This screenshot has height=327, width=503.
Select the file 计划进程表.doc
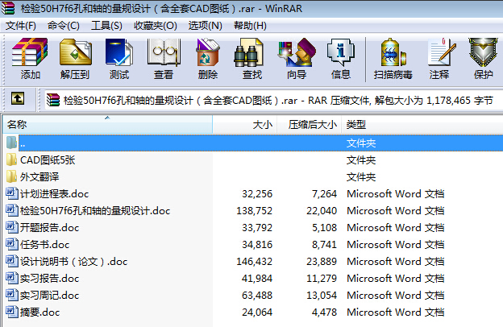[x=54, y=194]
